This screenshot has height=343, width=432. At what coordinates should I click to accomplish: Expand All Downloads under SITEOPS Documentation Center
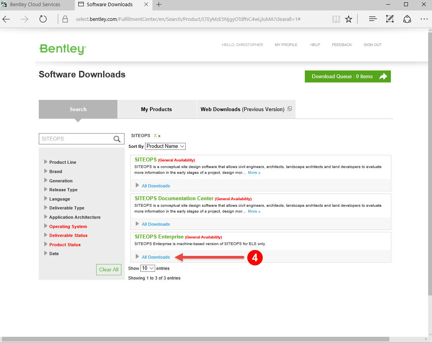(156, 224)
